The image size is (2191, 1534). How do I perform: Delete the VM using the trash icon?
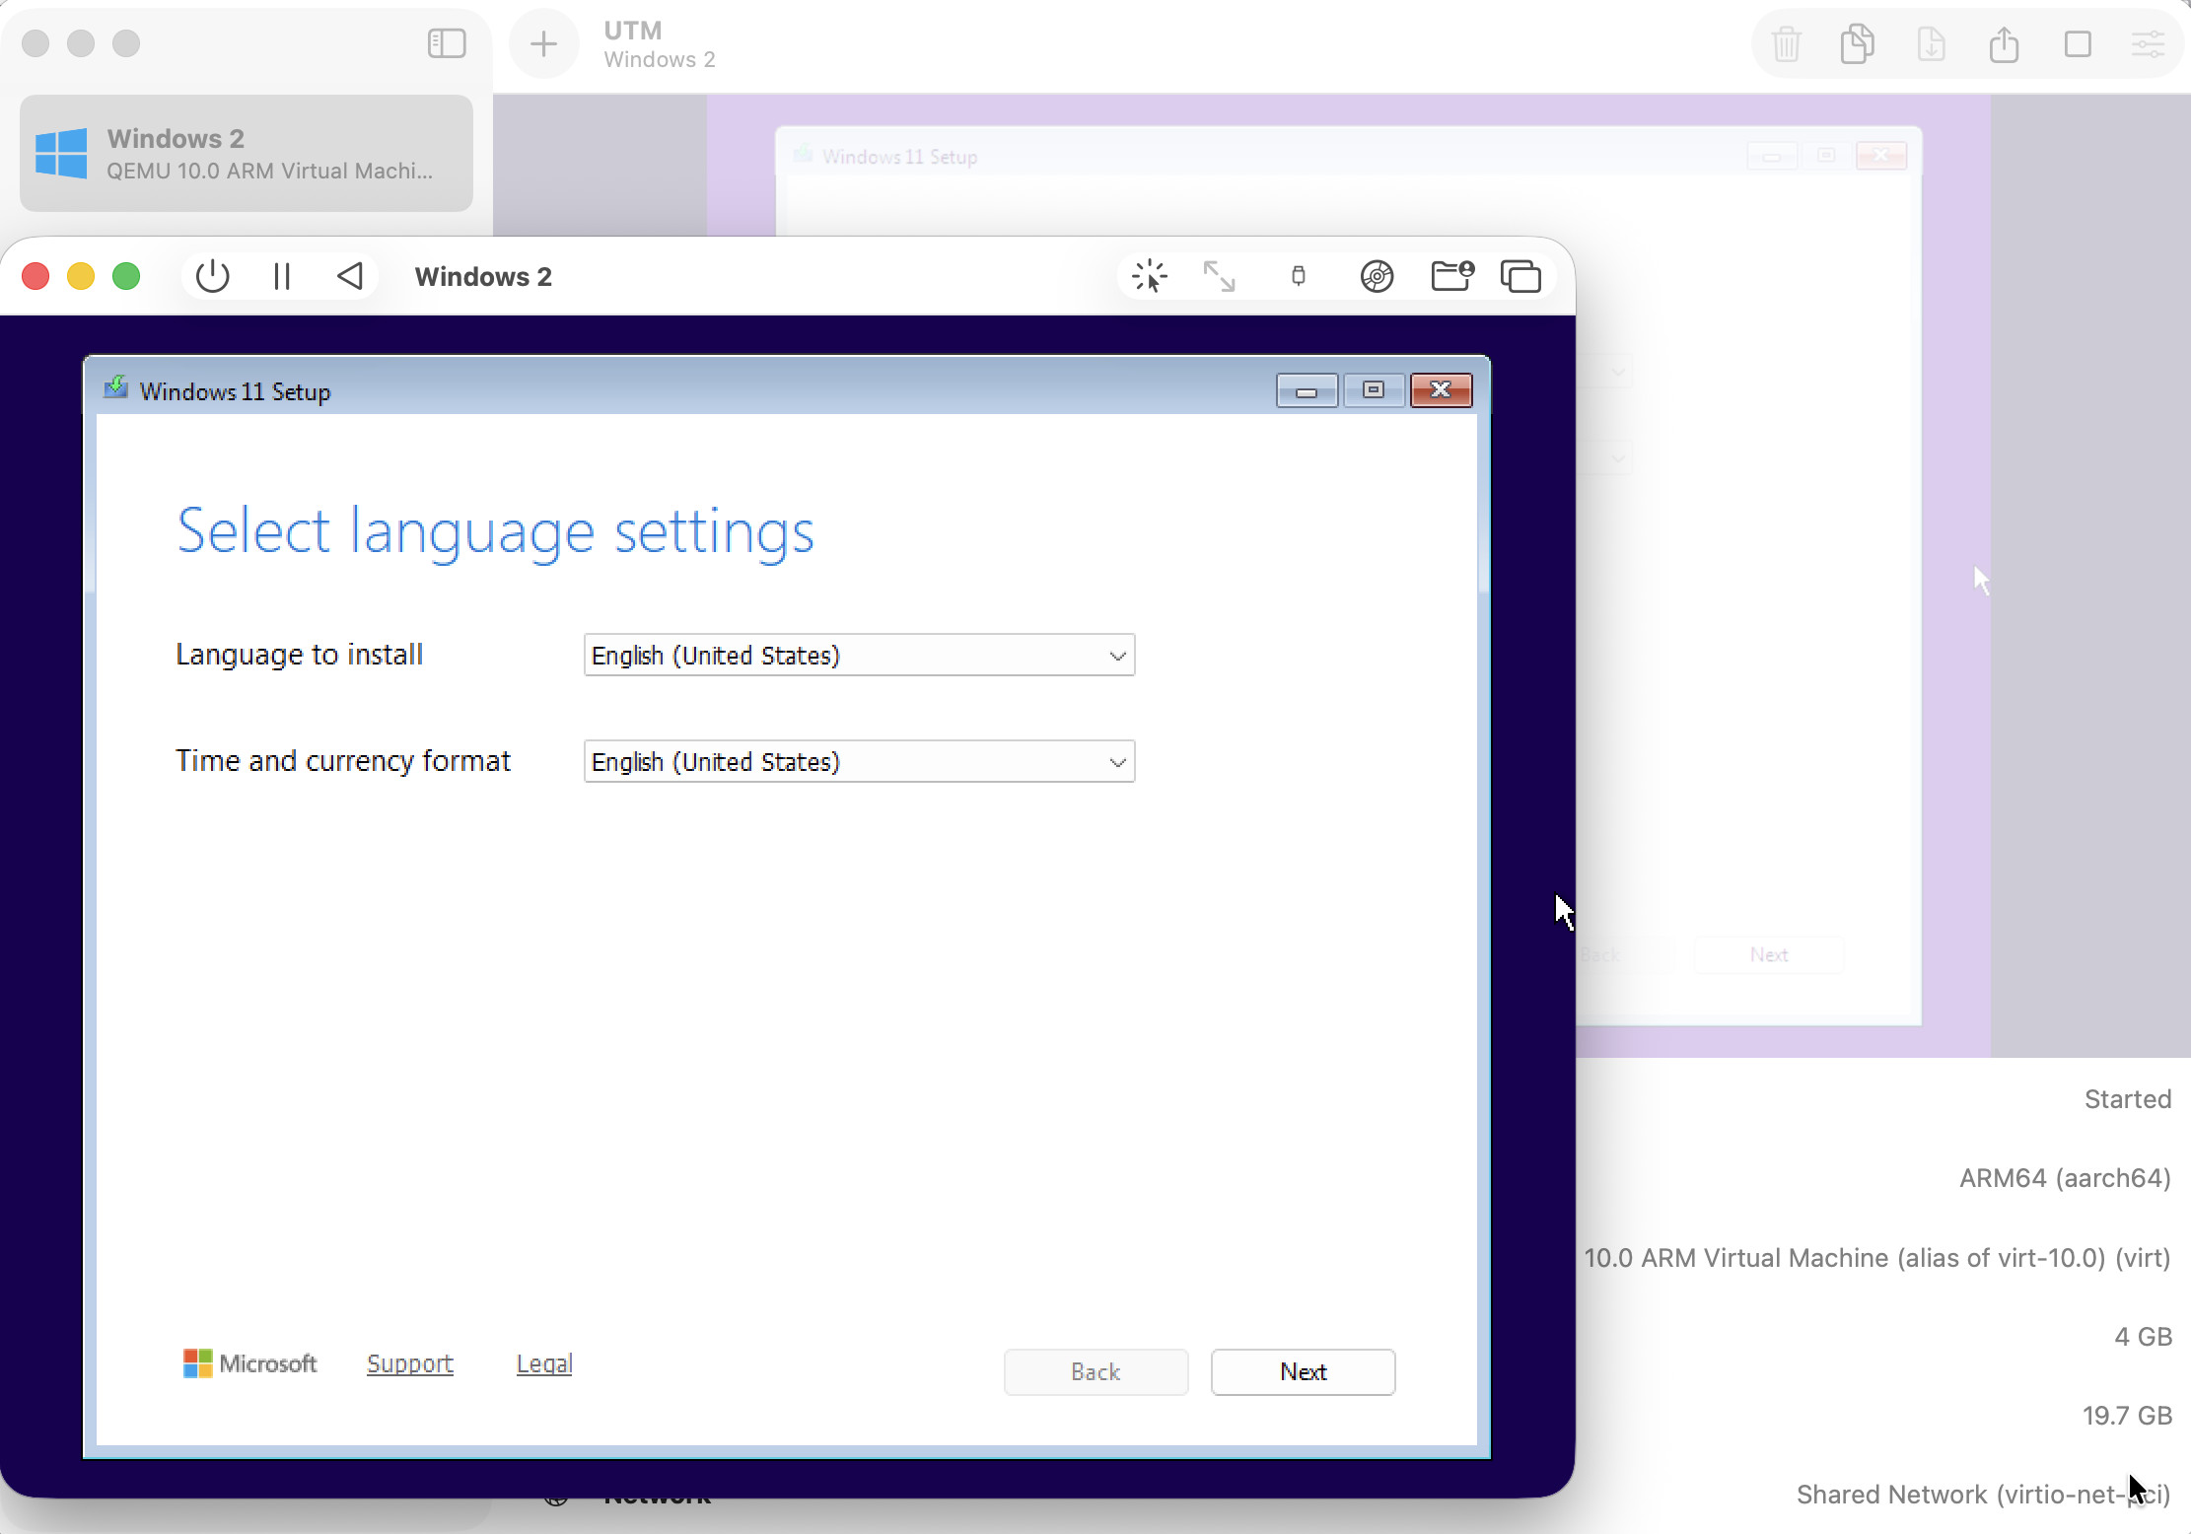(1787, 44)
